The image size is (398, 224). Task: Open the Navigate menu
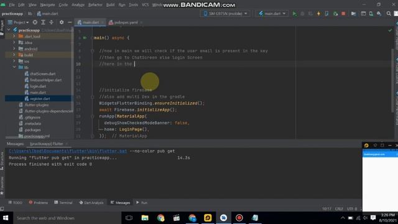tap(47, 5)
